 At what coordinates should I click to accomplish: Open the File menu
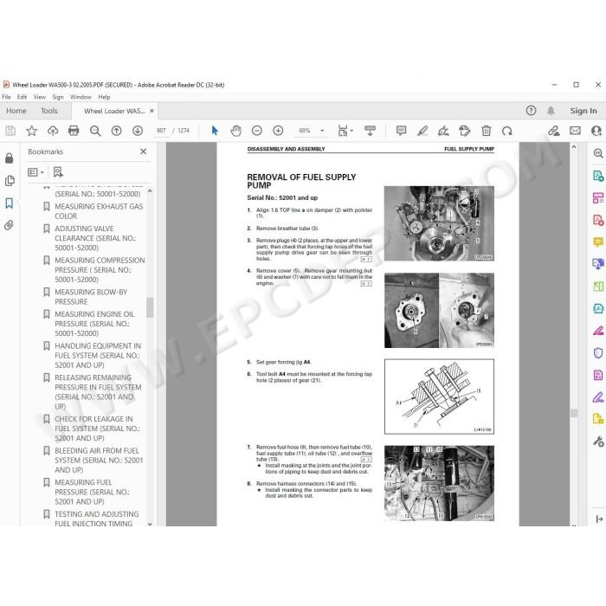click(x=7, y=97)
